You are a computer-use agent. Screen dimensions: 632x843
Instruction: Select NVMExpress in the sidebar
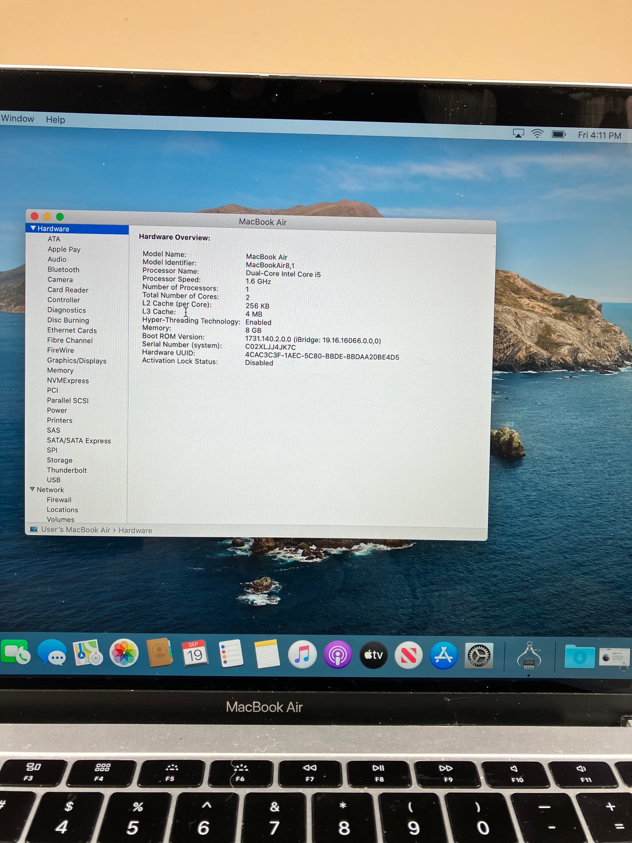(68, 381)
